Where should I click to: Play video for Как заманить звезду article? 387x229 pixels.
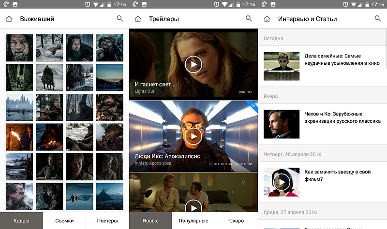pos(282,182)
